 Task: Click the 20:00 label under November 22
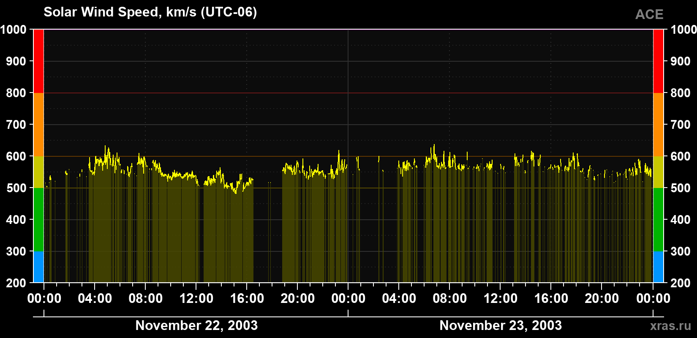(298, 299)
